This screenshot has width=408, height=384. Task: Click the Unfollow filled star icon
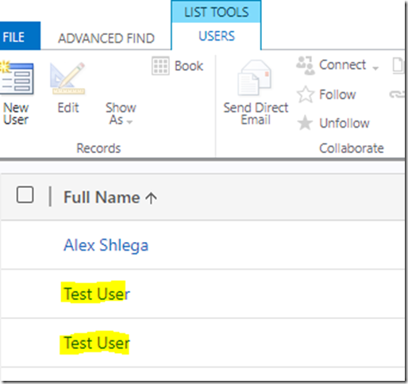(x=305, y=123)
